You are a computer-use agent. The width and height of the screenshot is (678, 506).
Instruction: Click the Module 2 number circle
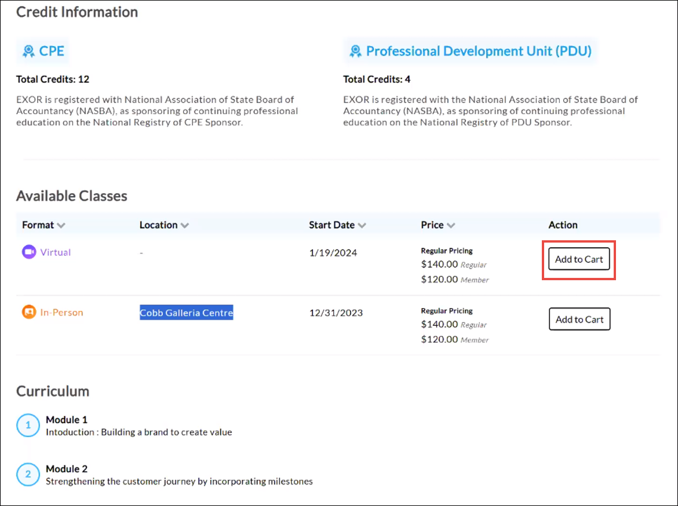[x=28, y=475]
